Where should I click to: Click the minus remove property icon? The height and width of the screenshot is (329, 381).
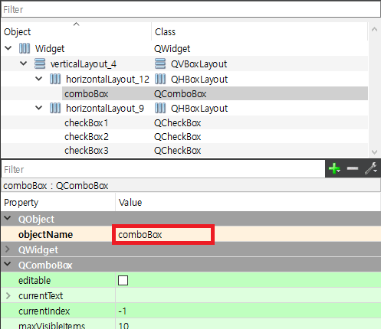tap(353, 168)
